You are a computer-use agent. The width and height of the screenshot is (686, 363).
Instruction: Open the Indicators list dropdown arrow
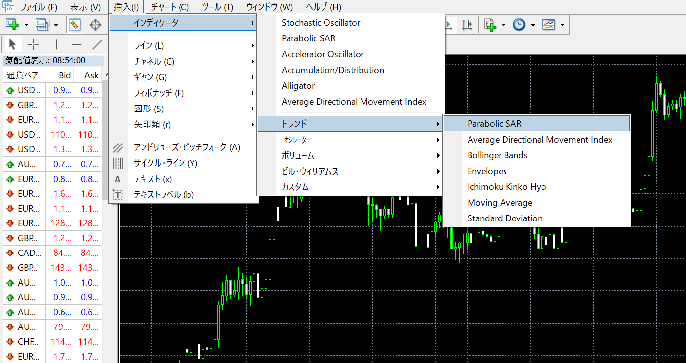pos(503,25)
